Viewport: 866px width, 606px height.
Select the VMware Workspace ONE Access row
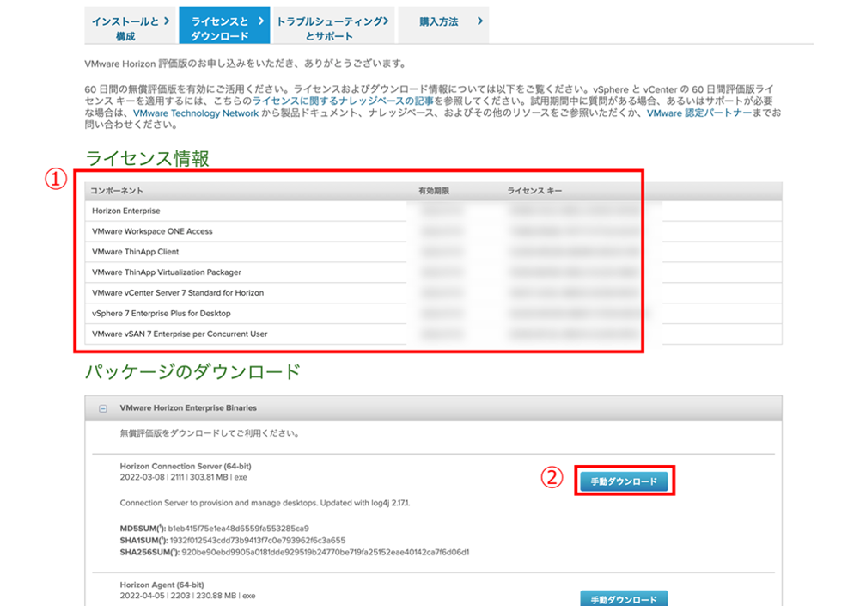152,231
